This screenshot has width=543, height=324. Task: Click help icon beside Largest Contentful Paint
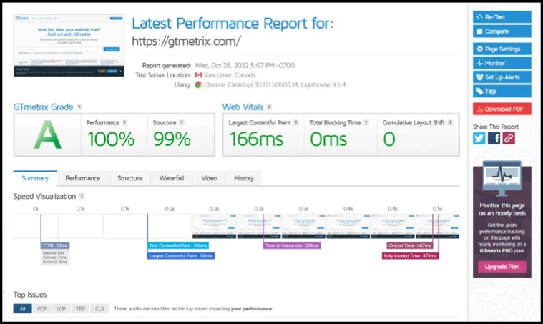point(295,122)
